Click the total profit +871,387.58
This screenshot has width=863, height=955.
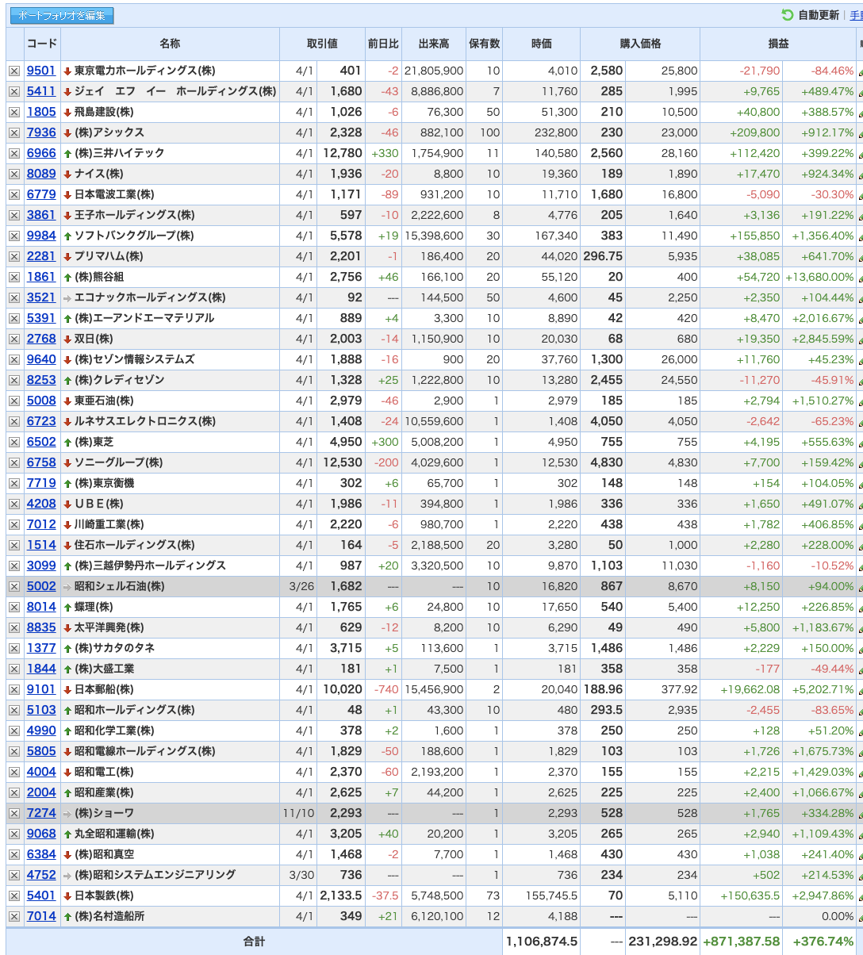coord(741,941)
